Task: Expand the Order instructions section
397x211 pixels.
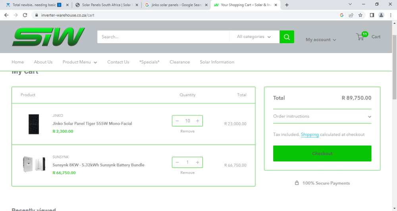Action: (x=322, y=116)
